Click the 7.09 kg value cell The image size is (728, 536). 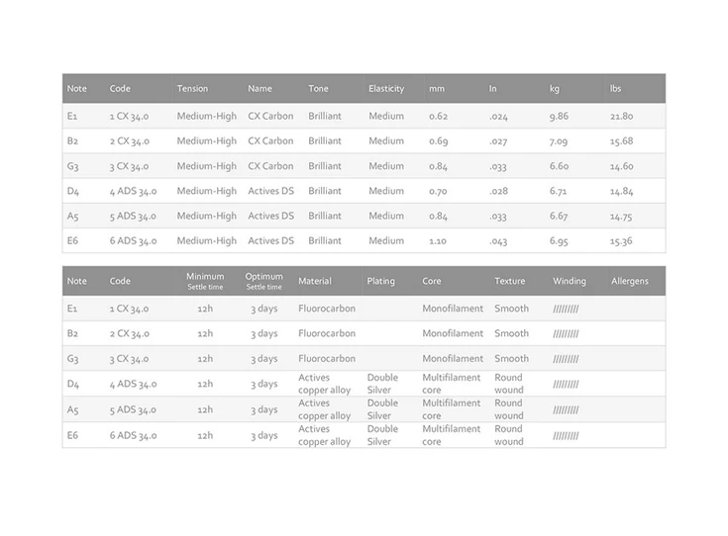click(x=560, y=141)
